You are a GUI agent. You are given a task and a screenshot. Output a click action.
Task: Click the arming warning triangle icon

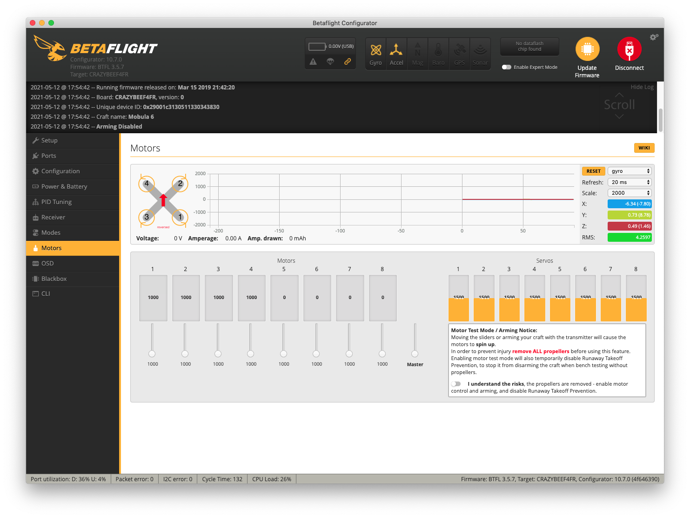click(313, 61)
